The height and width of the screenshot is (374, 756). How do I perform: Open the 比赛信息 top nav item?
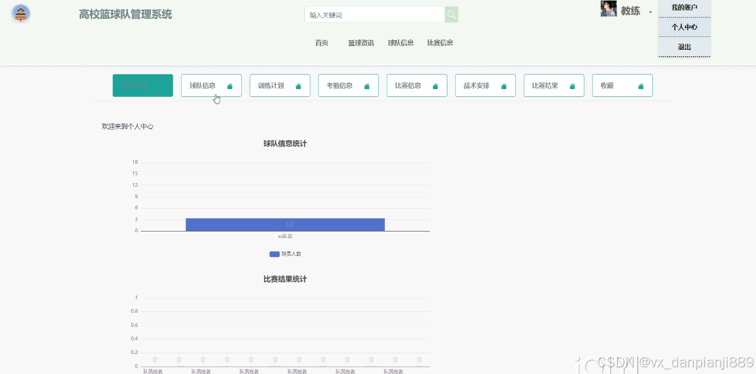click(x=440, y=43)
